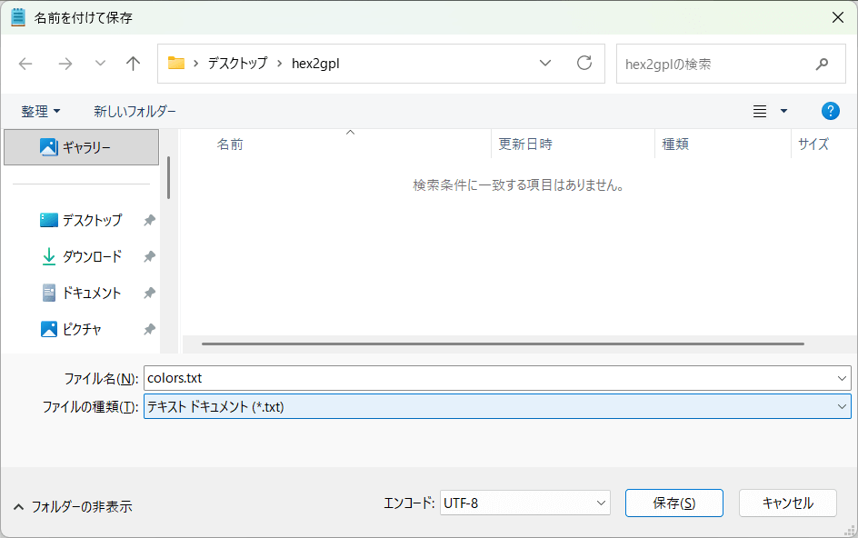858x538 pixels.
Task: Collapse folders with フォルダーの非表示
Action: 73,506
